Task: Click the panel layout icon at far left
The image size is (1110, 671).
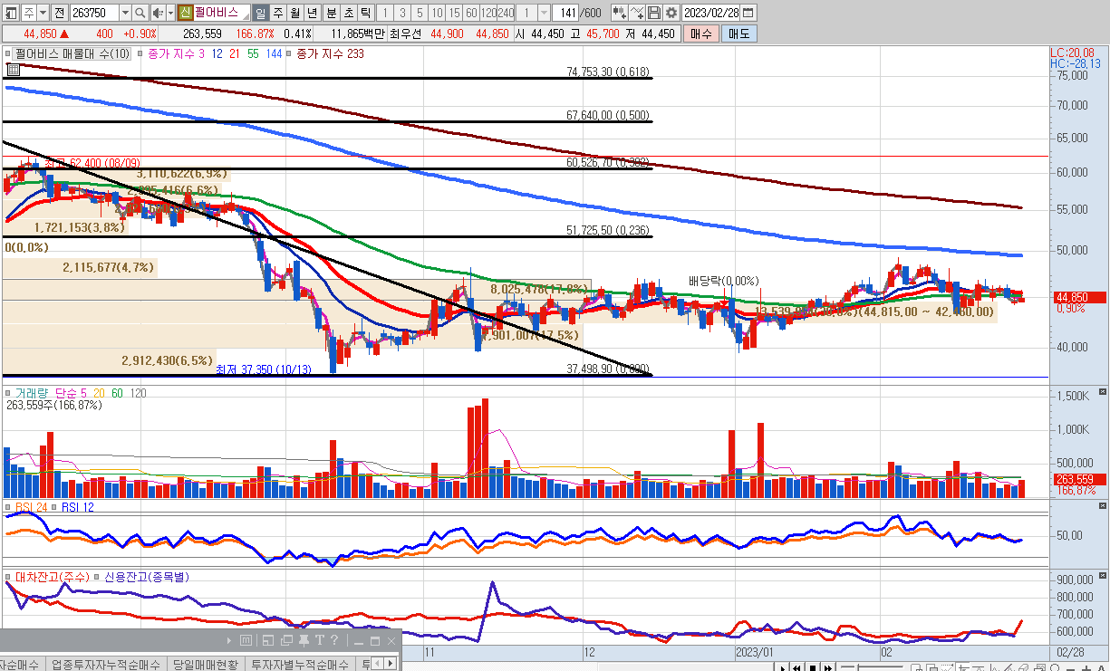Action: pos(11,13)
